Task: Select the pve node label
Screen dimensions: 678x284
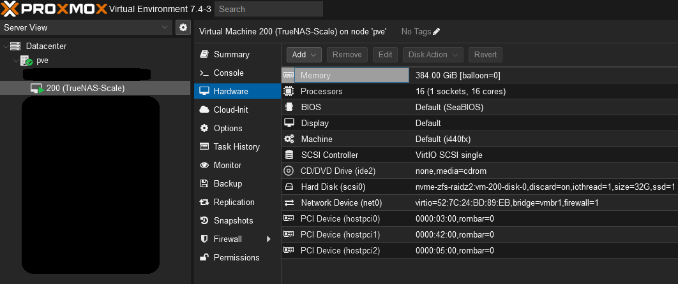Action: point(42,60)
